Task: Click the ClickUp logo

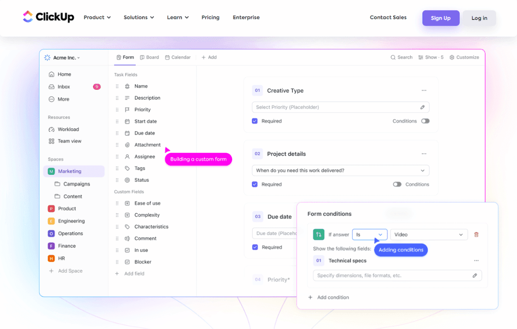Action: click(48, 17)
